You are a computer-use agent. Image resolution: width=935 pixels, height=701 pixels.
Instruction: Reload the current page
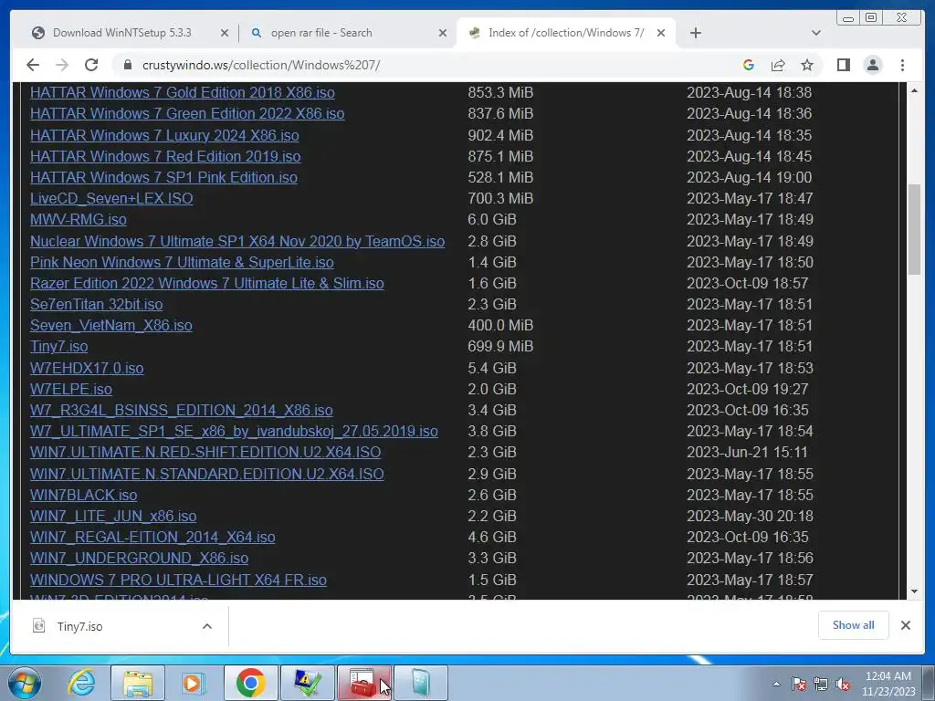pyautogui.click(x=91, y=65)
